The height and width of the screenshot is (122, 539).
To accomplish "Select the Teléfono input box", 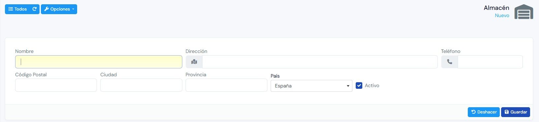I will click(490, 62).
